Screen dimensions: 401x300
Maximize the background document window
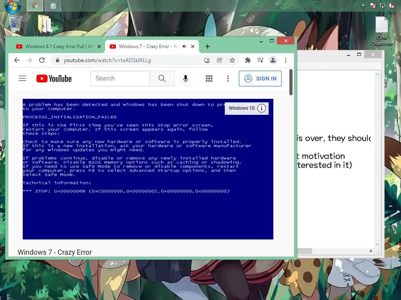tap(359, 55)
